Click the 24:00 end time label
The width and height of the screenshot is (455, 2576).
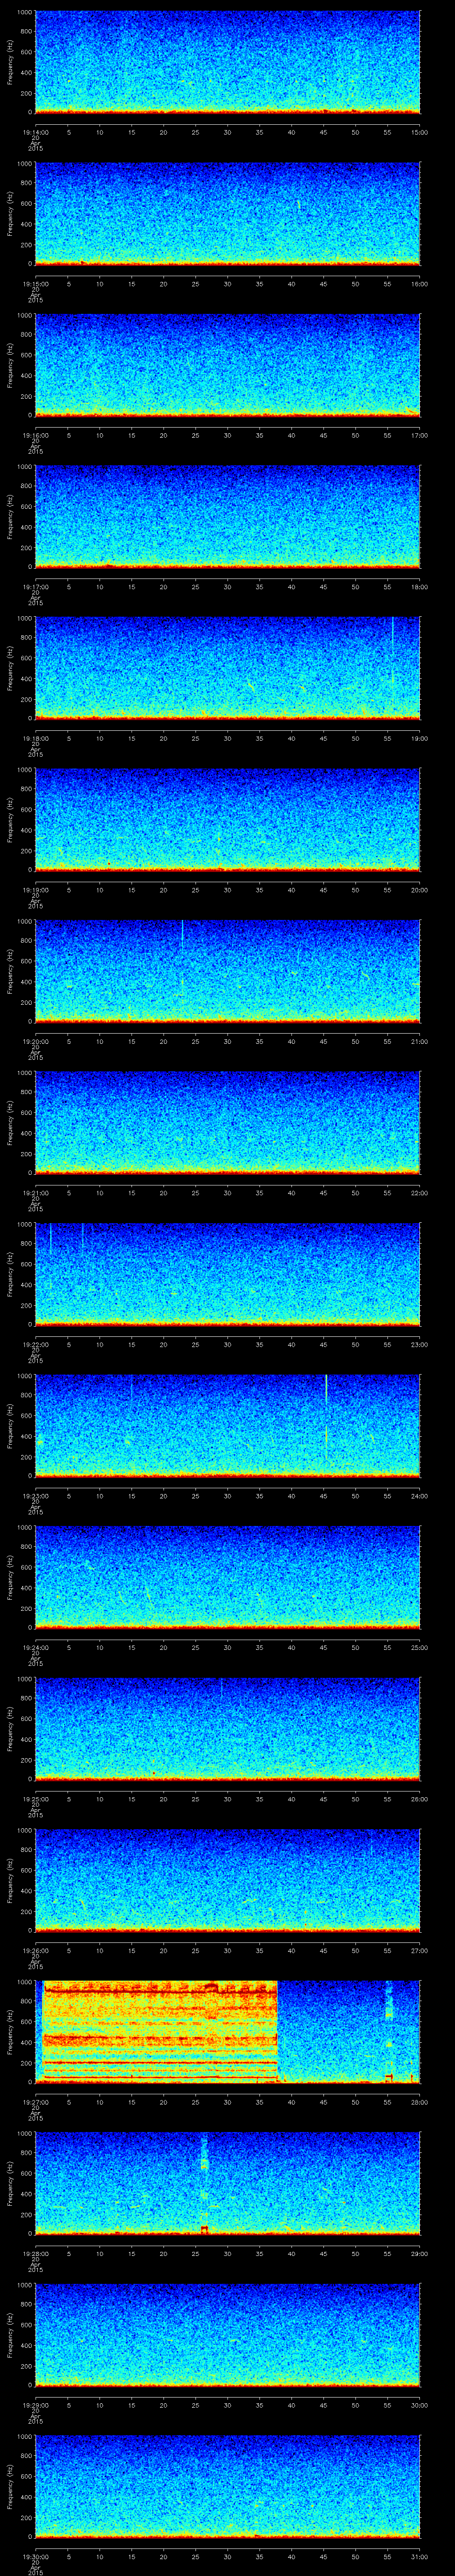point(420,1496)
